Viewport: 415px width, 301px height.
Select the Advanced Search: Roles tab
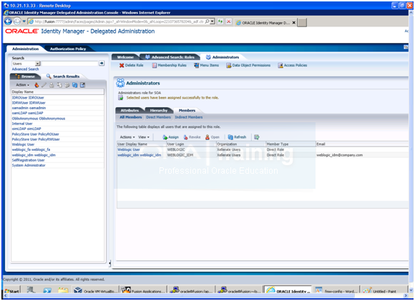click(x=170, y=57)
